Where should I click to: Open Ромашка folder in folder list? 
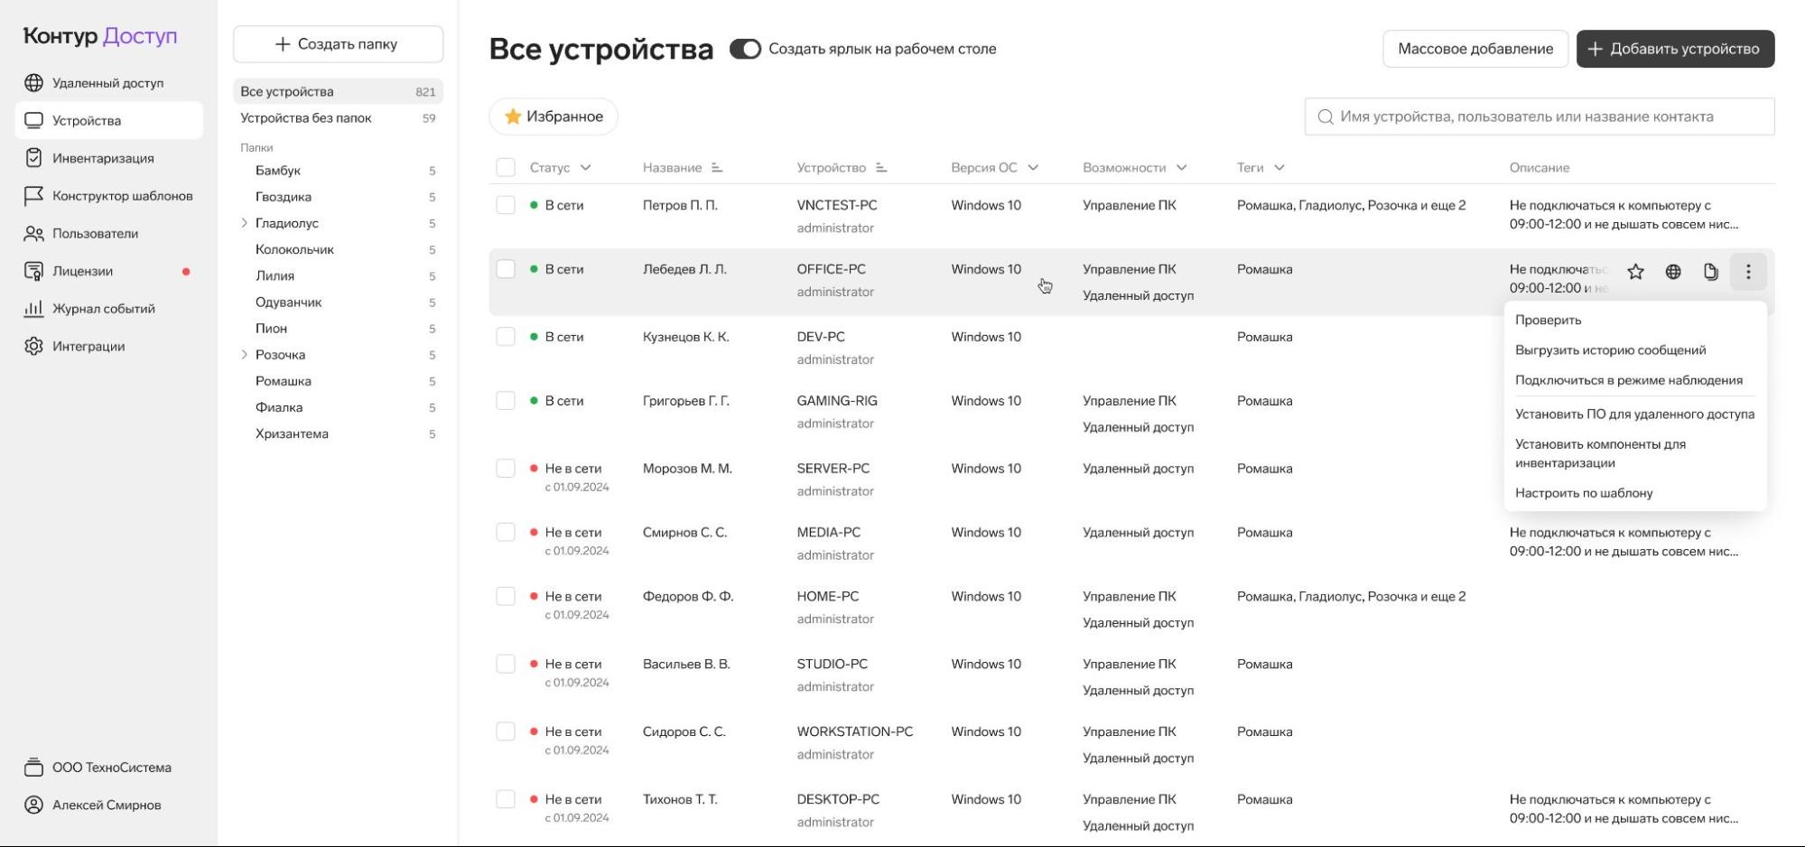tap(284, 381)
